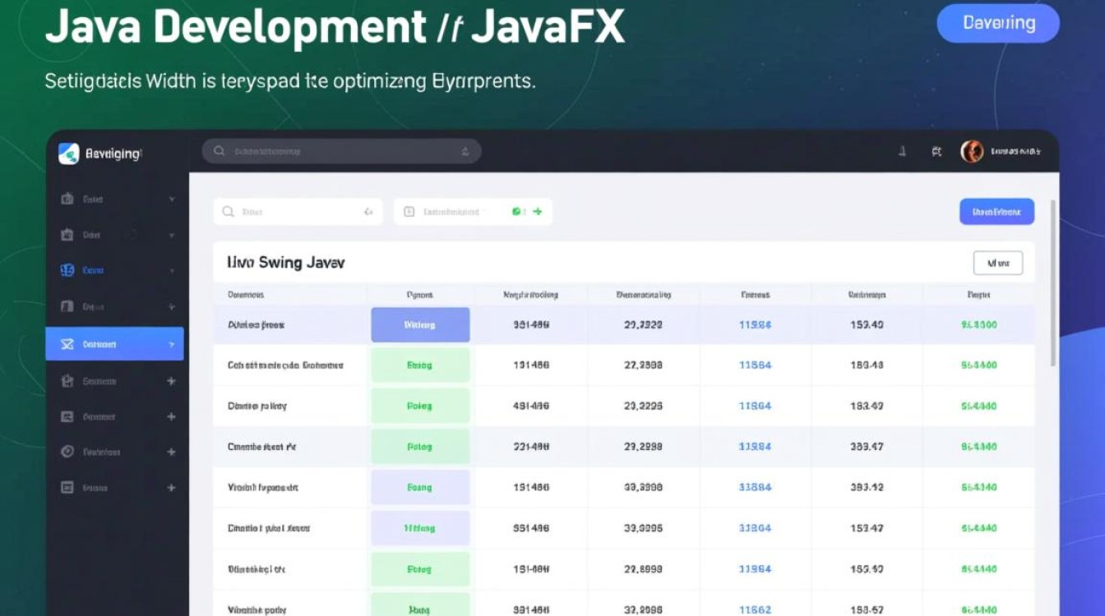
Task: Click the camera icon at top of sidebar
Action: 66,198
